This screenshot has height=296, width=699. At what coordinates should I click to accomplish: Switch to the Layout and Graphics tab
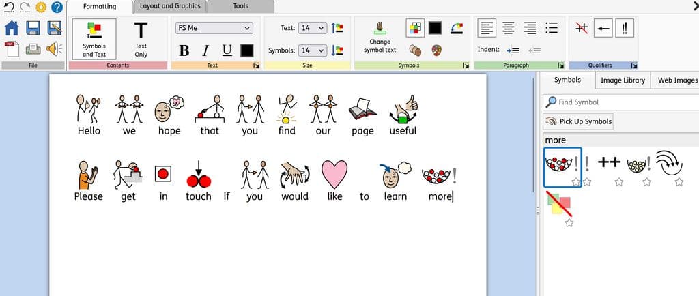(x=170, y=6)
